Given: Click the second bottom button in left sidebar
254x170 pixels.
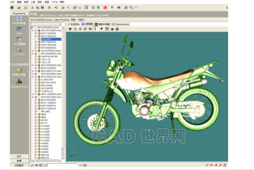Looking at the screenshot, I should [x=19, y=161].
